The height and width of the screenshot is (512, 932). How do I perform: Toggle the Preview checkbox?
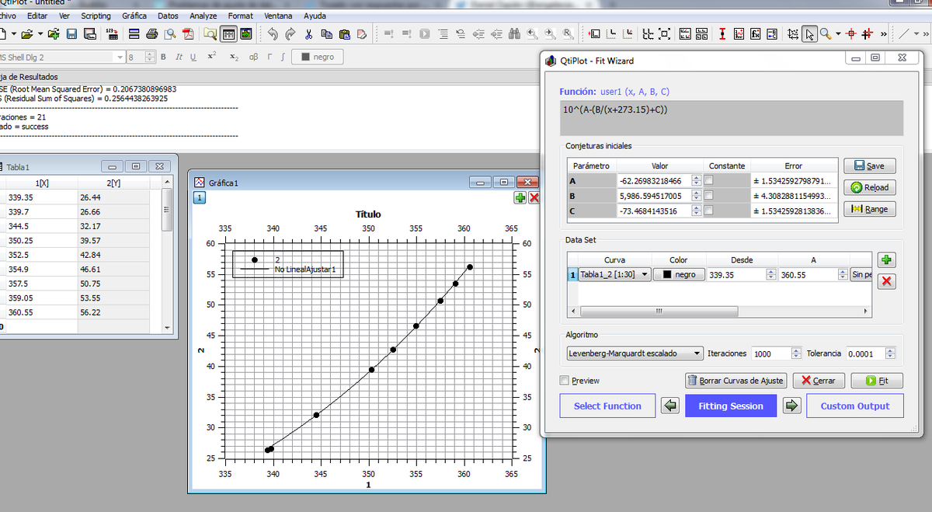[565, 381]
